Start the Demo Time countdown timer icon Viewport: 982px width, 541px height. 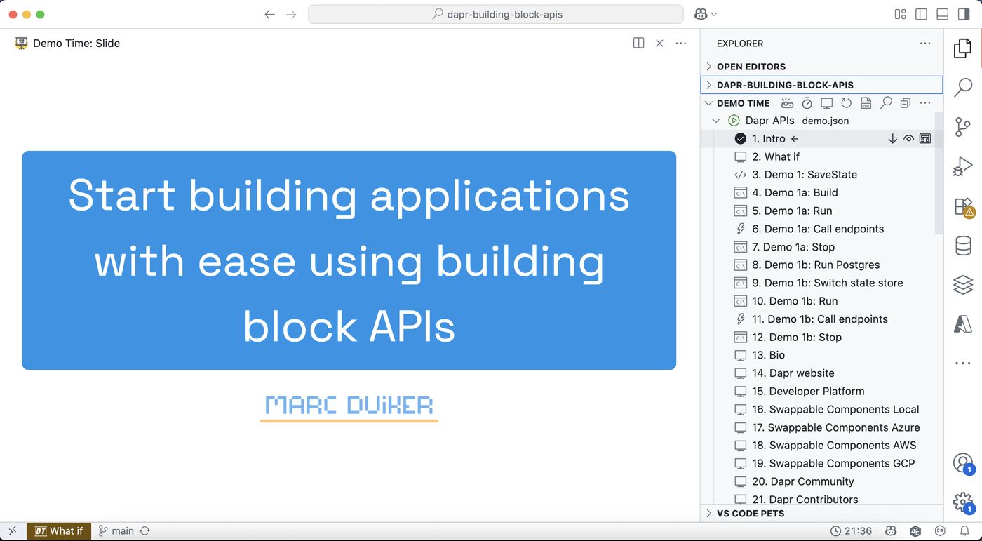[807, 103]
